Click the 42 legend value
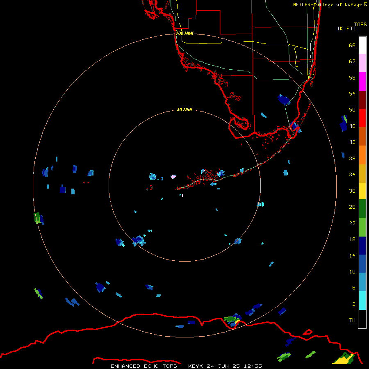369x369 pixels. (x=352, y=142)
